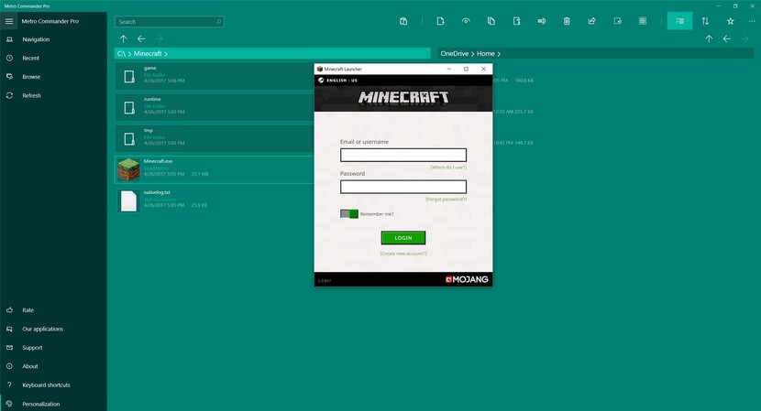Viewport: 761px width, 411px height.
Task: Click Rate in the sidebar
Action: [x=53, y=310]
